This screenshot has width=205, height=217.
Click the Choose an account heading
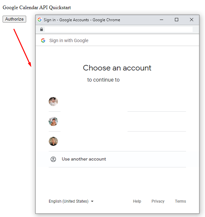[x=117, y=68]
